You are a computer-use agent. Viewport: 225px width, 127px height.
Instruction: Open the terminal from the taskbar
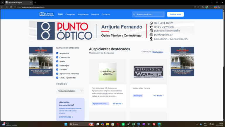point(149,124)
